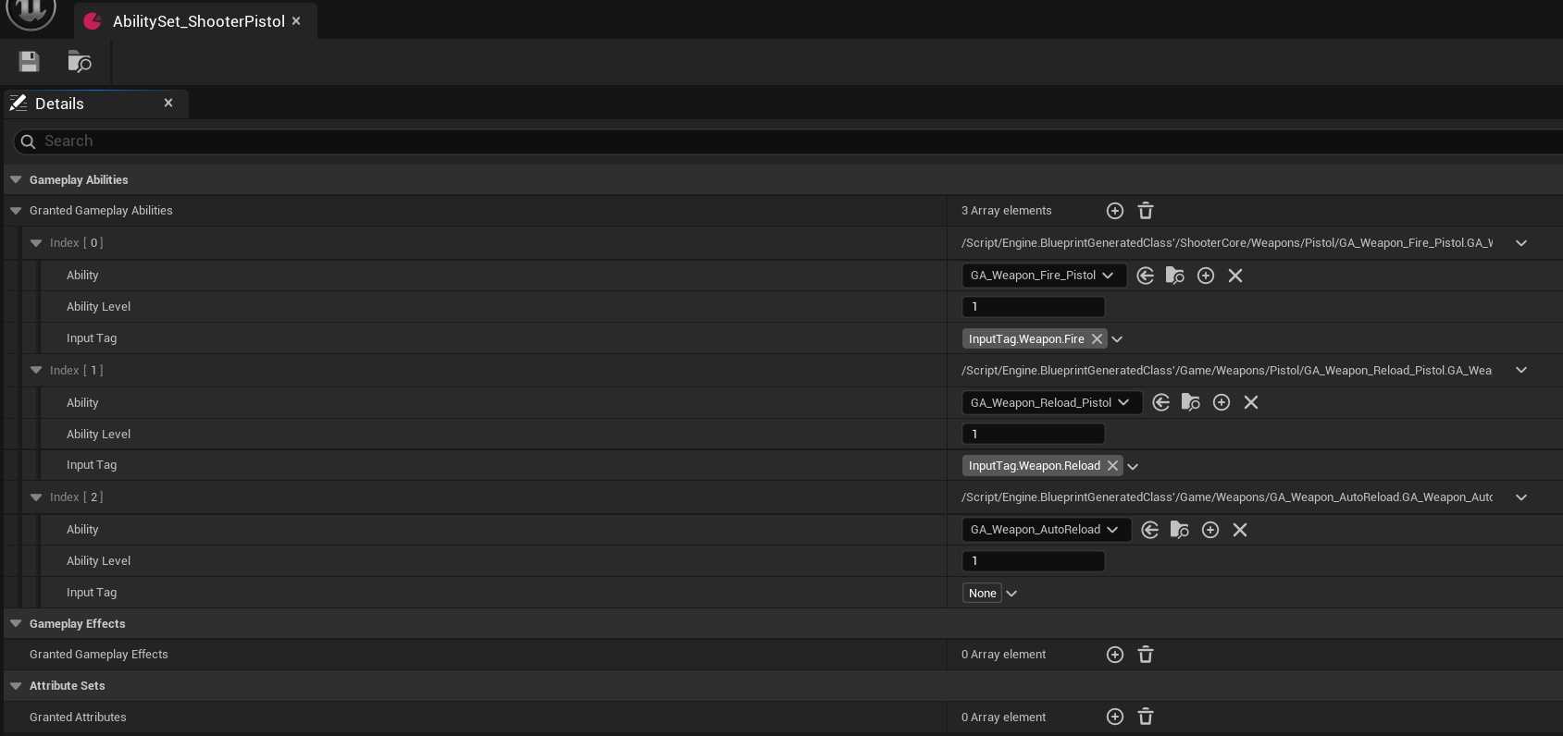
Task: Add element to Granted Gameplay Abilities array
Action: click(1115, 211)
